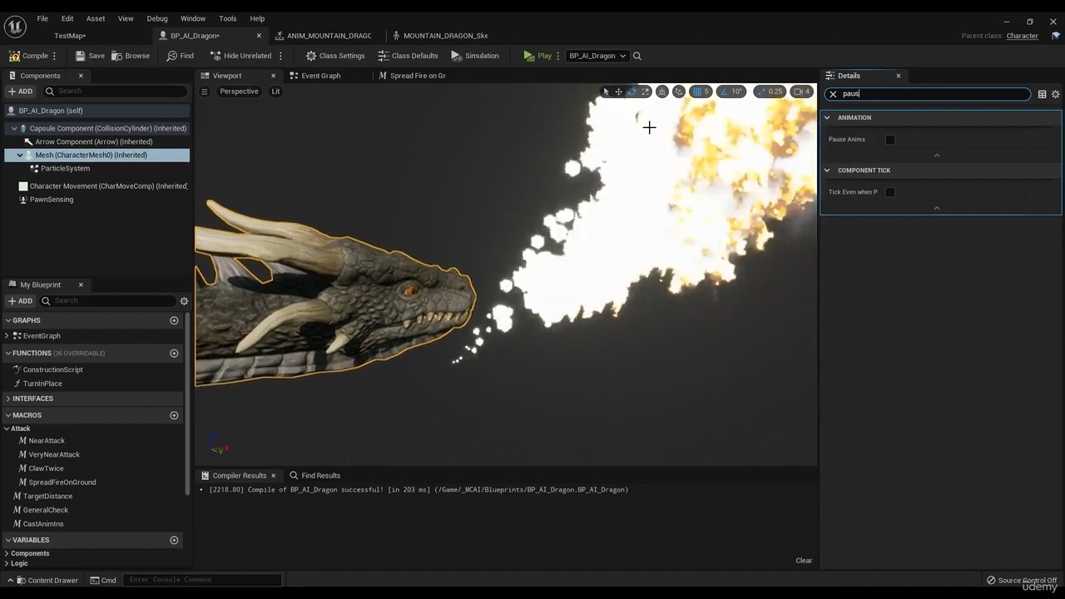The image size is (1065, 599).
Task: Click the Play button
Action: (x=537, y=56)
